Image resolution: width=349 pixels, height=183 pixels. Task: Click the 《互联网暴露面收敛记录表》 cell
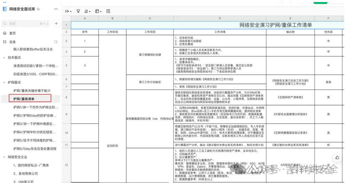(290, 133)
